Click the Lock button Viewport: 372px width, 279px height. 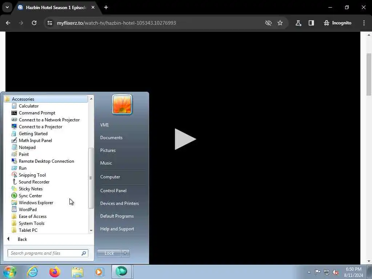[x=109, y=253]
